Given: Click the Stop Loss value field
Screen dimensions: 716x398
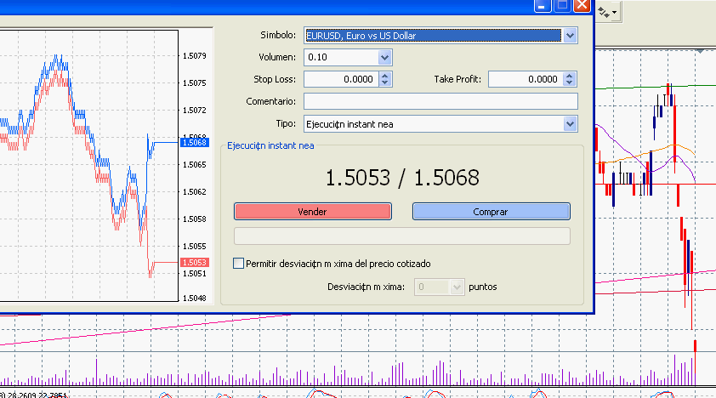Looking at the screenshot, I should click(340, 79).
